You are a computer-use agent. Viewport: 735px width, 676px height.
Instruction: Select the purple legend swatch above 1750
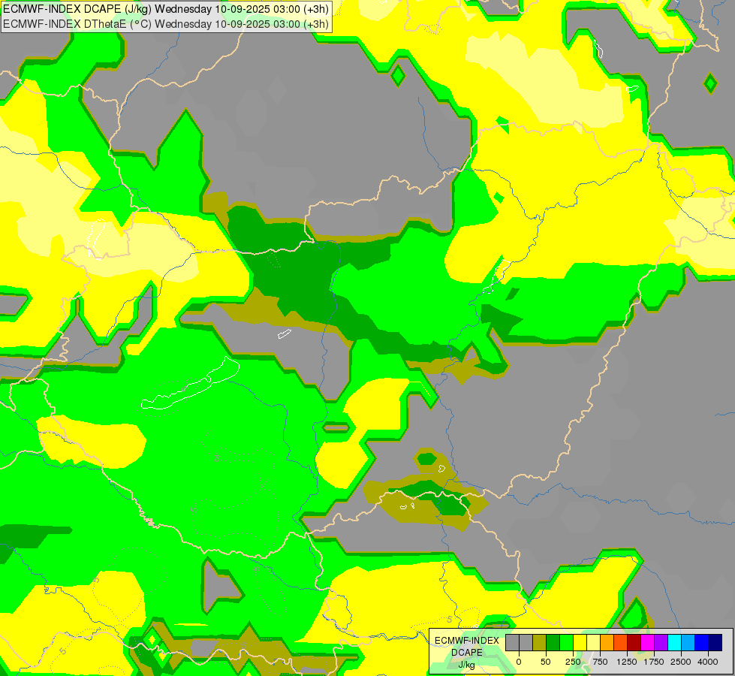[x=661, y=642]
